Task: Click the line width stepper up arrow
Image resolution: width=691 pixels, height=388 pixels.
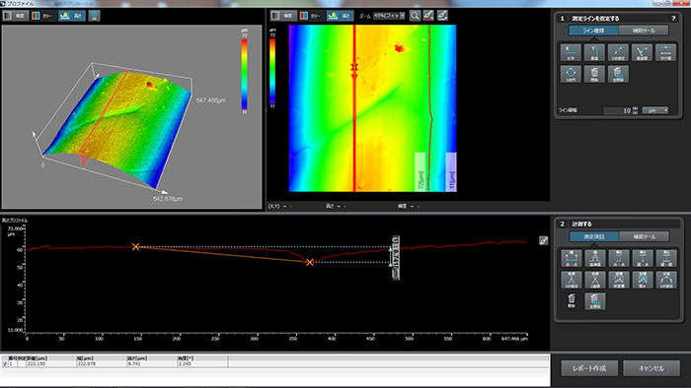Action: pos(635,108)
